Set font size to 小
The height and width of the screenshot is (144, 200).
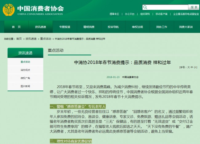(x=195, y=67)
